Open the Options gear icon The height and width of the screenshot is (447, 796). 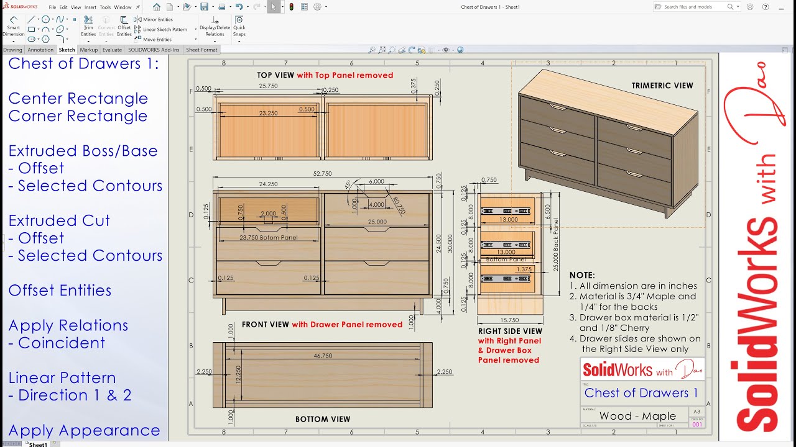[x=317, y=7]
